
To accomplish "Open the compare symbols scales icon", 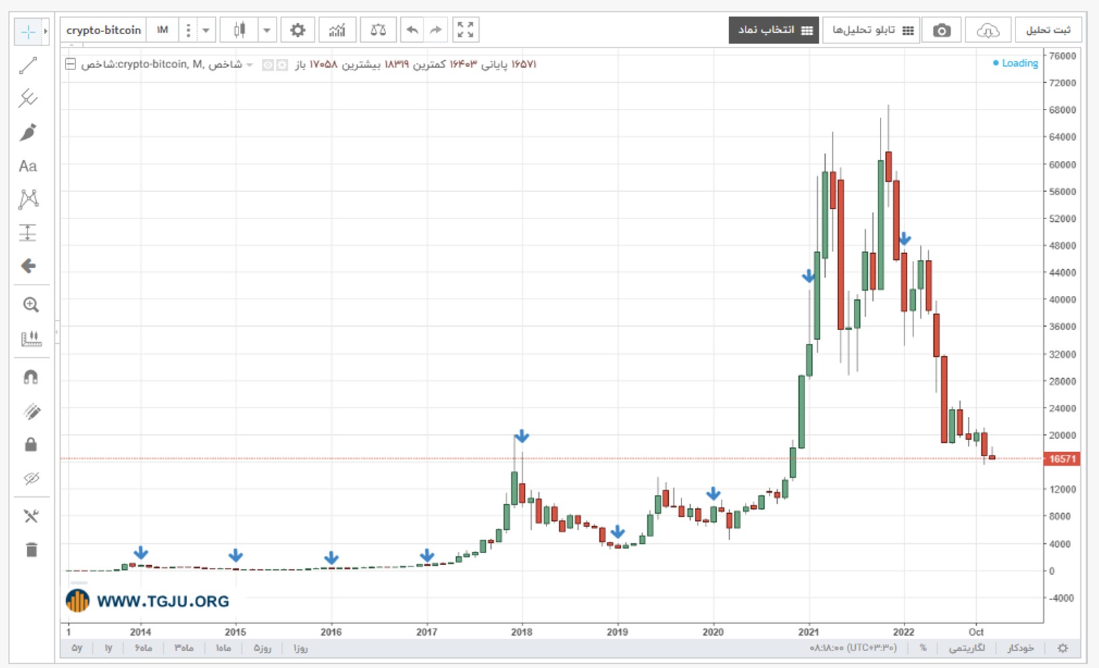I will pyautogui.click(x=378, y=30).
